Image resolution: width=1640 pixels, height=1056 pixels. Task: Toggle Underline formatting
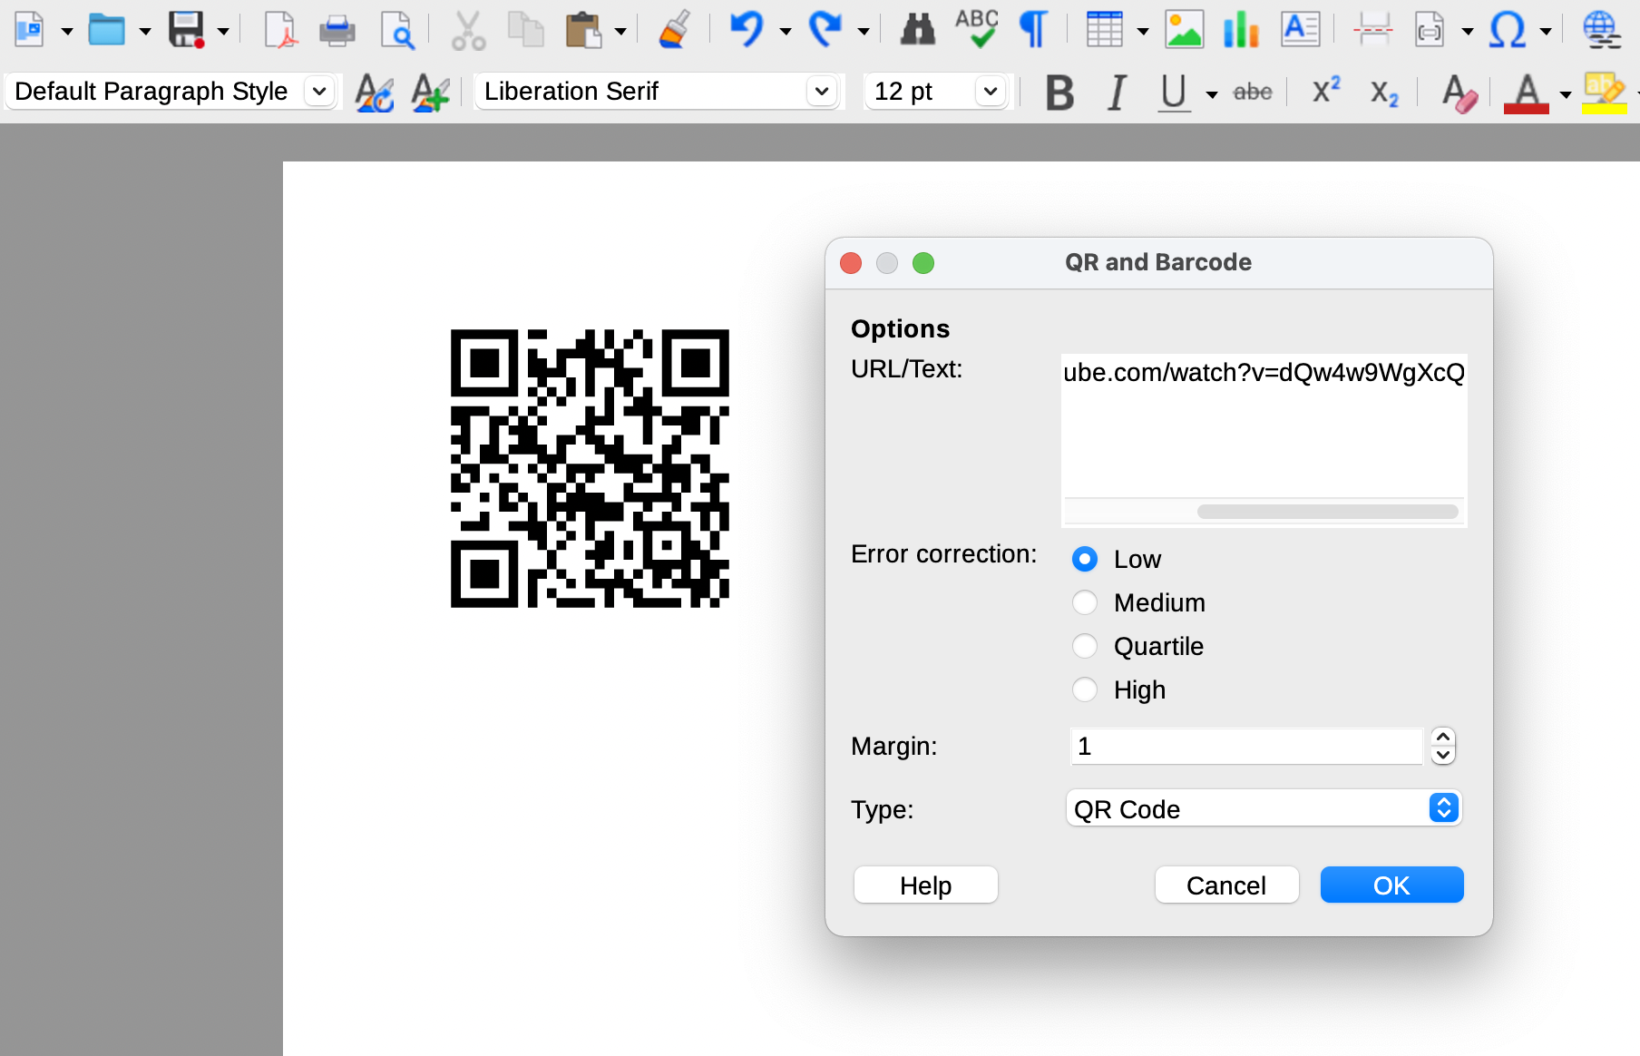pos(1174,92)
